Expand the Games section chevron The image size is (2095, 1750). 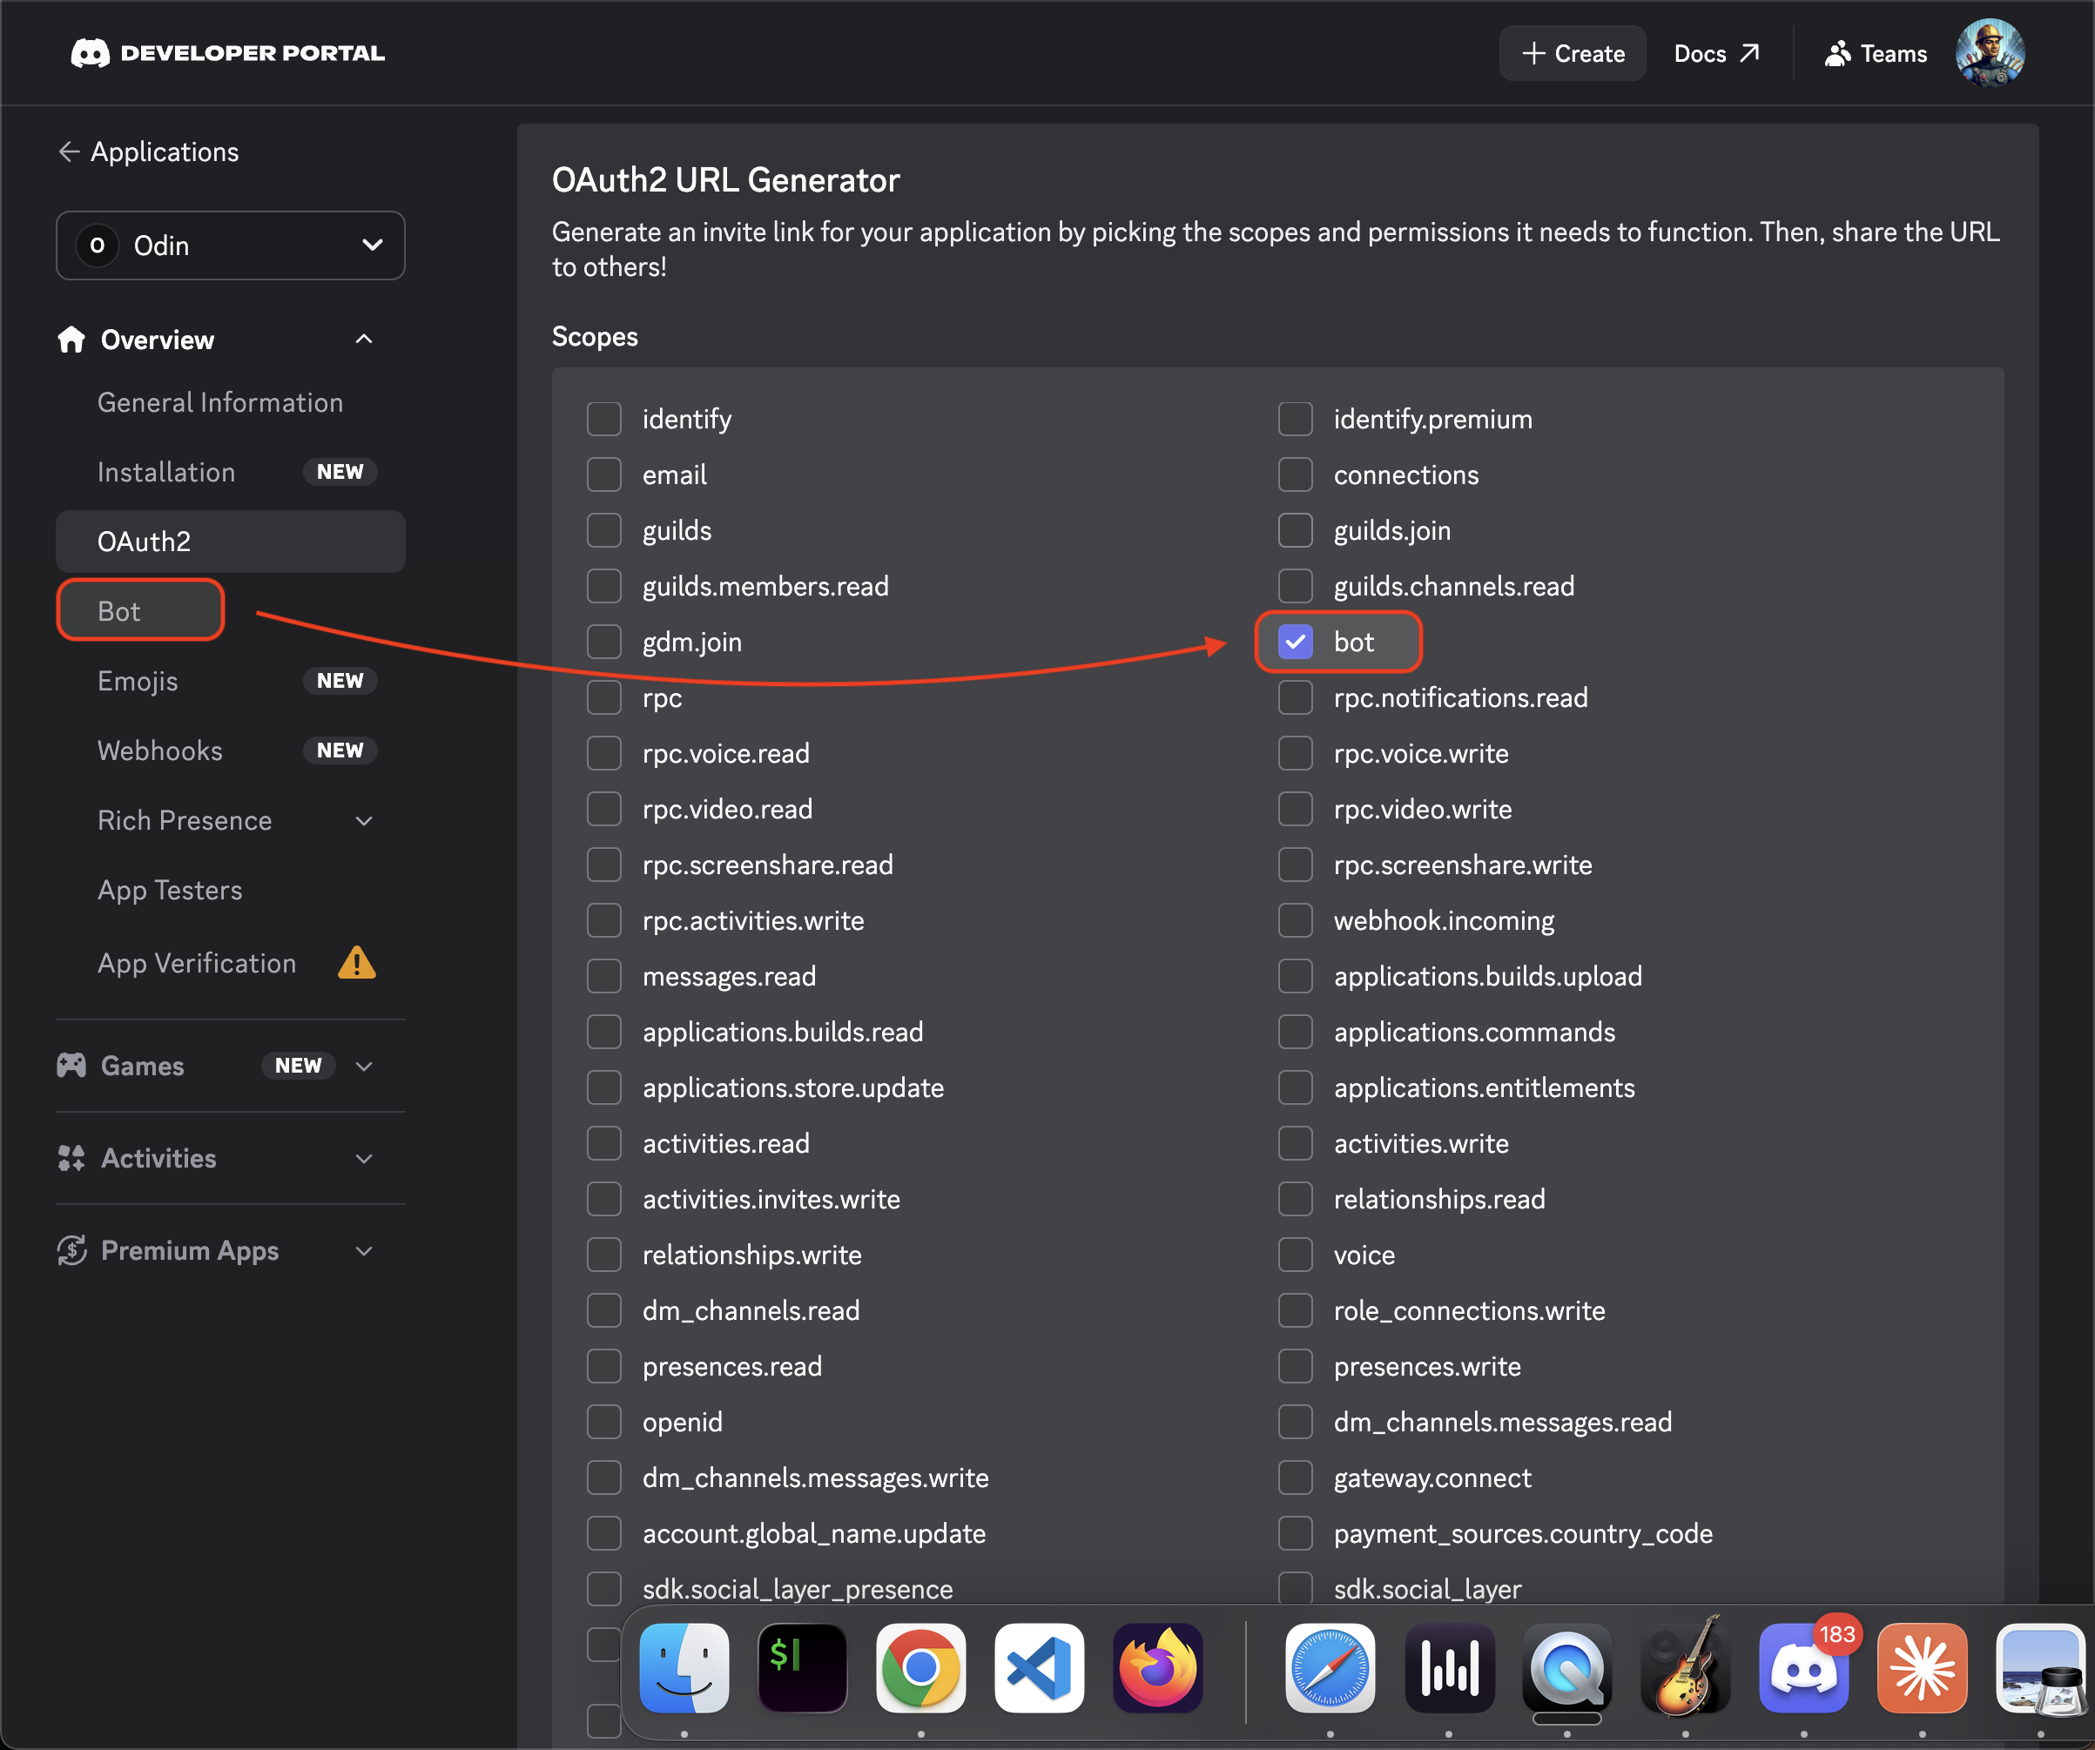(x=364, y=1066)
